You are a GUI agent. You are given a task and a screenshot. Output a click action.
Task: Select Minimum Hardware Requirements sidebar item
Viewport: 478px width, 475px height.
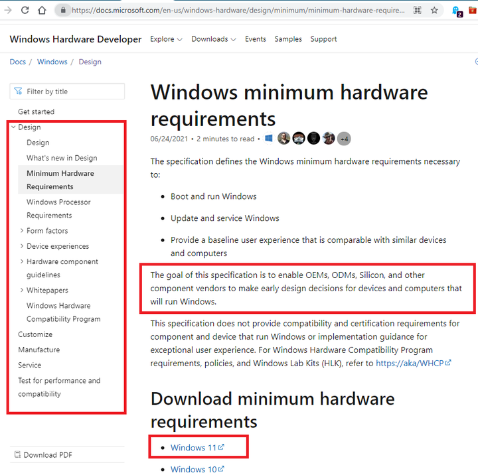pyautogui.click(x=71, y=180)
